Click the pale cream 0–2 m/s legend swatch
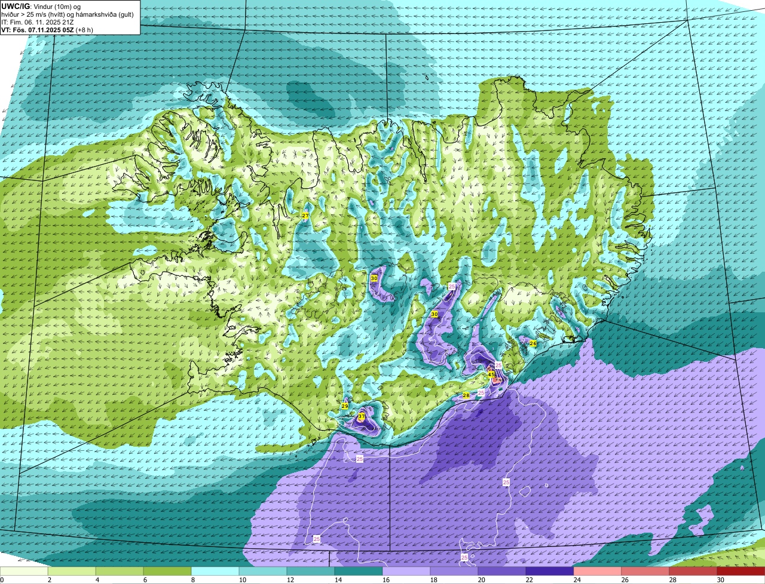The height and width of the screenshot is (584, 765). point(24,571)
